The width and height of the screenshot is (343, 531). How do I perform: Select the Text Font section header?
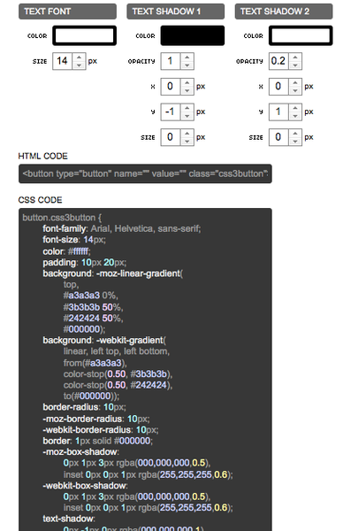coord(68,12)
